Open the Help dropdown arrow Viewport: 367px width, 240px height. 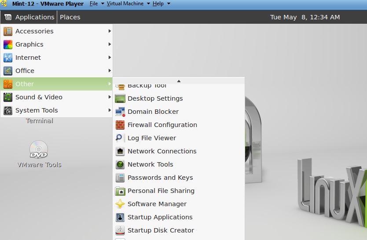pyautogui.click(x=169, y=4)
